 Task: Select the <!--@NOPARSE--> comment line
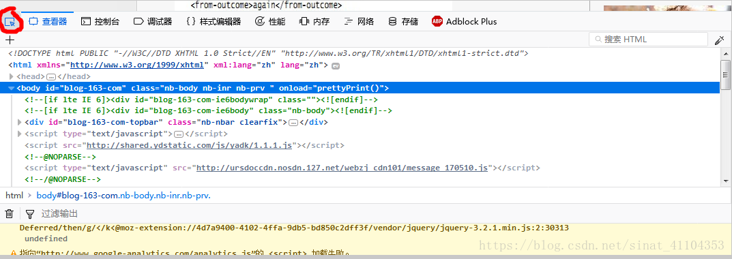tap(60, 157)
